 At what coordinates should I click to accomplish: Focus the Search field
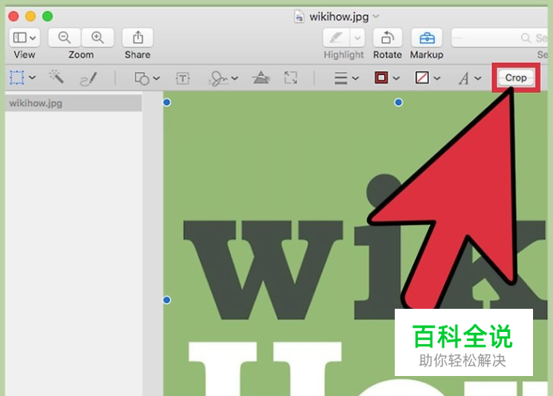[499, 38]
